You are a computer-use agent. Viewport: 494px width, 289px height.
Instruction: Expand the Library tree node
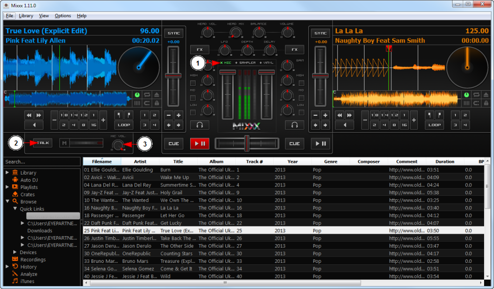7,172
